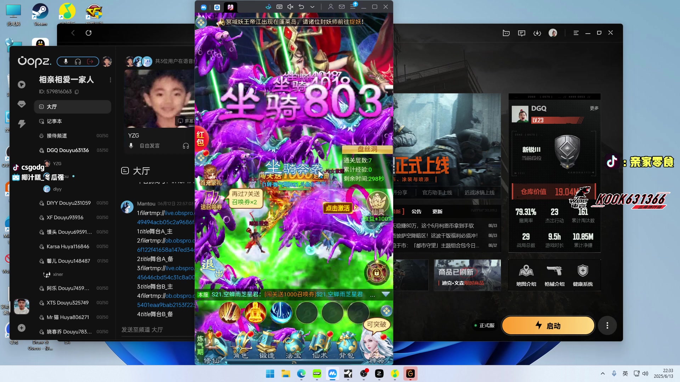The height and width of the screenshot is (382, 680).
Task: Open 枪械介绍 weapons guide
Action: pyautogui.click(x=555, y=275)
